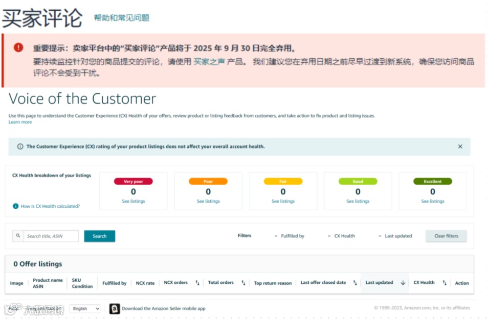Click the magnifier search icon

coord(18,236)
